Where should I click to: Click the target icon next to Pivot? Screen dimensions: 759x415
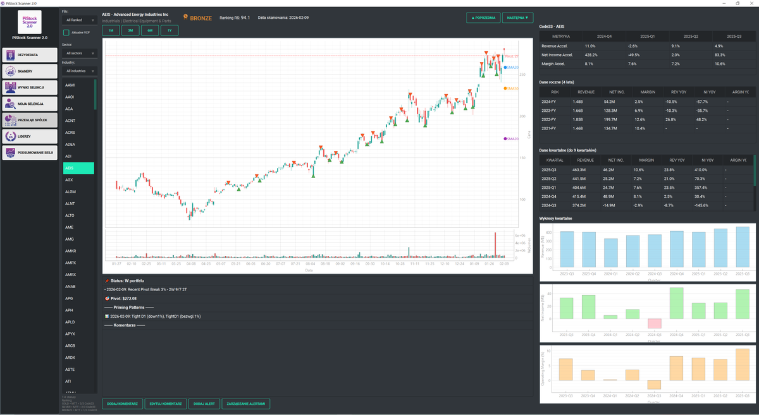pyautogui.click(x=107, y=298)
